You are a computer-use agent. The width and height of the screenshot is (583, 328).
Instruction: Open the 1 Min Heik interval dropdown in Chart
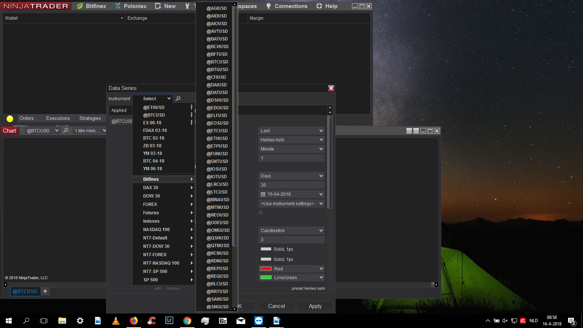pyautogui.click(x=90, y=130)
